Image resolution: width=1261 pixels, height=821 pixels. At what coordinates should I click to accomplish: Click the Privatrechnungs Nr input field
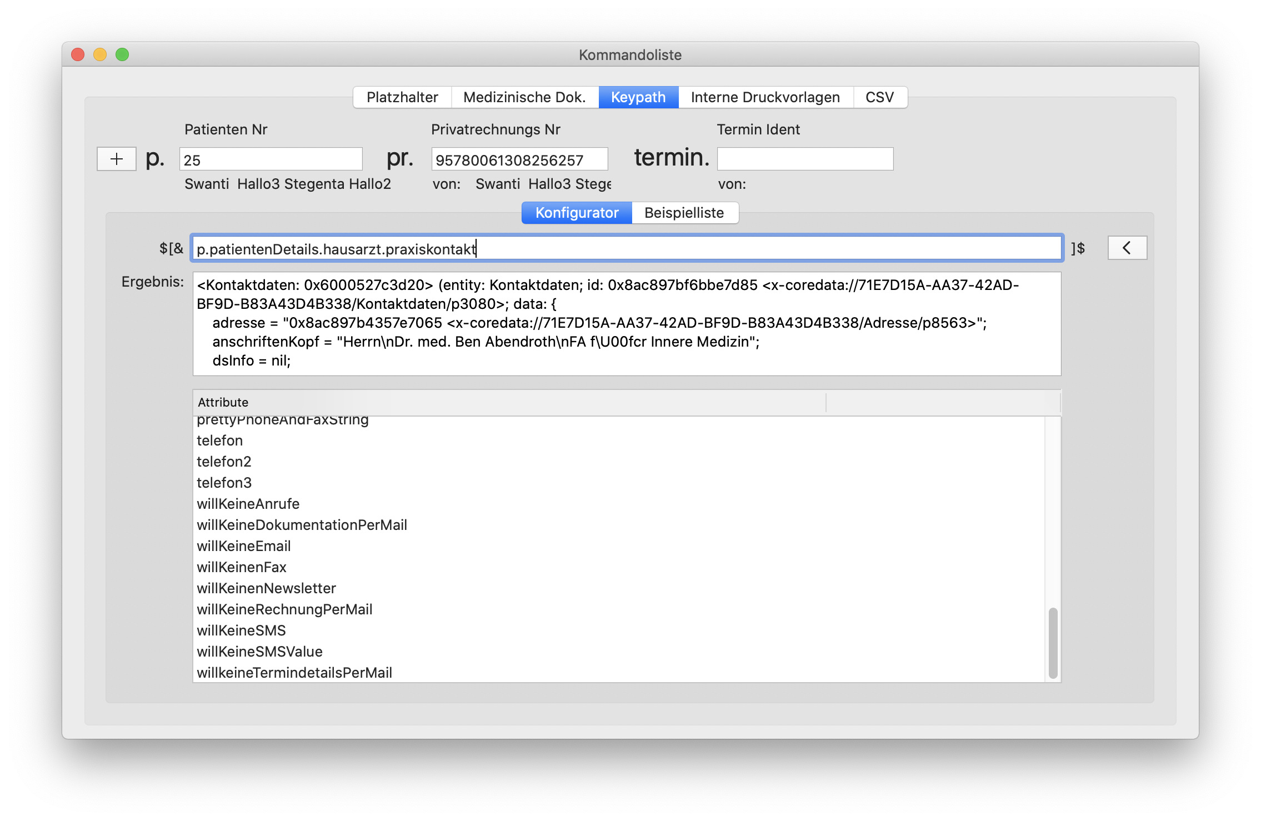tap(519, 159)
